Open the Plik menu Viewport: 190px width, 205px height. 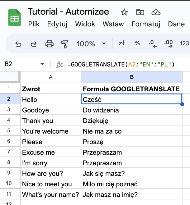pos(34,24)
